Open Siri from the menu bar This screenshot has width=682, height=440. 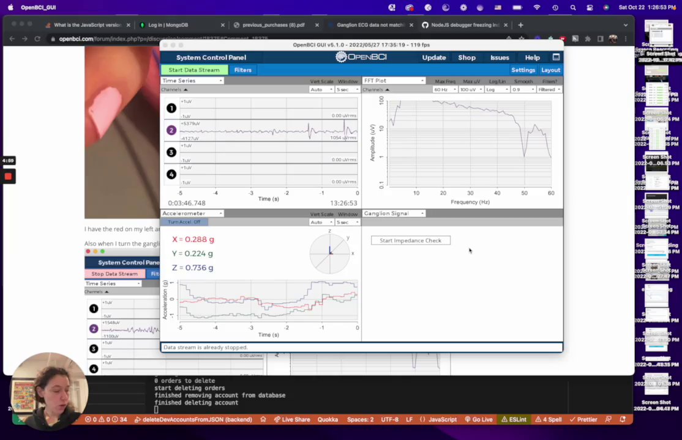606,7
